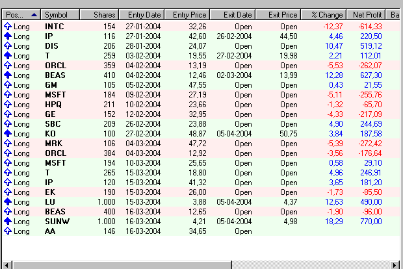The height and width of the screenshot is (269, 403).
Task: Click the arrow icon in BEAS 400 shares row
Action: [x=8, y=212]
